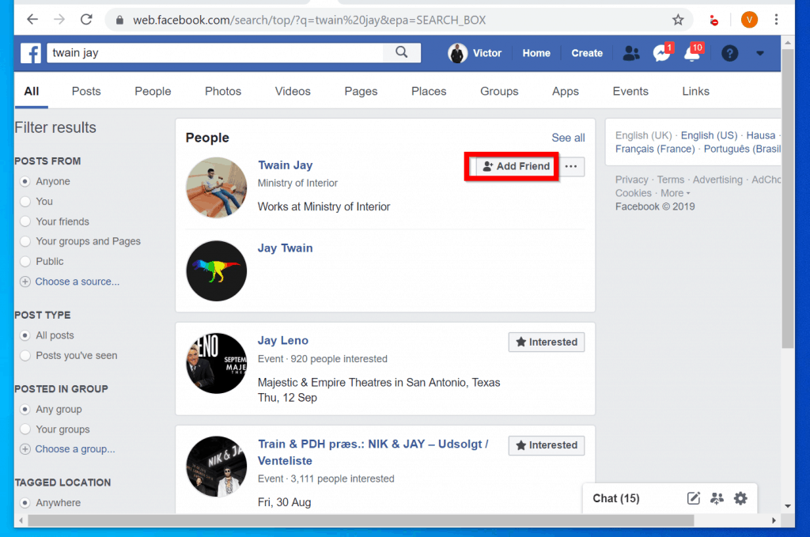810x537 pixels.
Task: Switch to the Places tab
Action: pos(429,92)
